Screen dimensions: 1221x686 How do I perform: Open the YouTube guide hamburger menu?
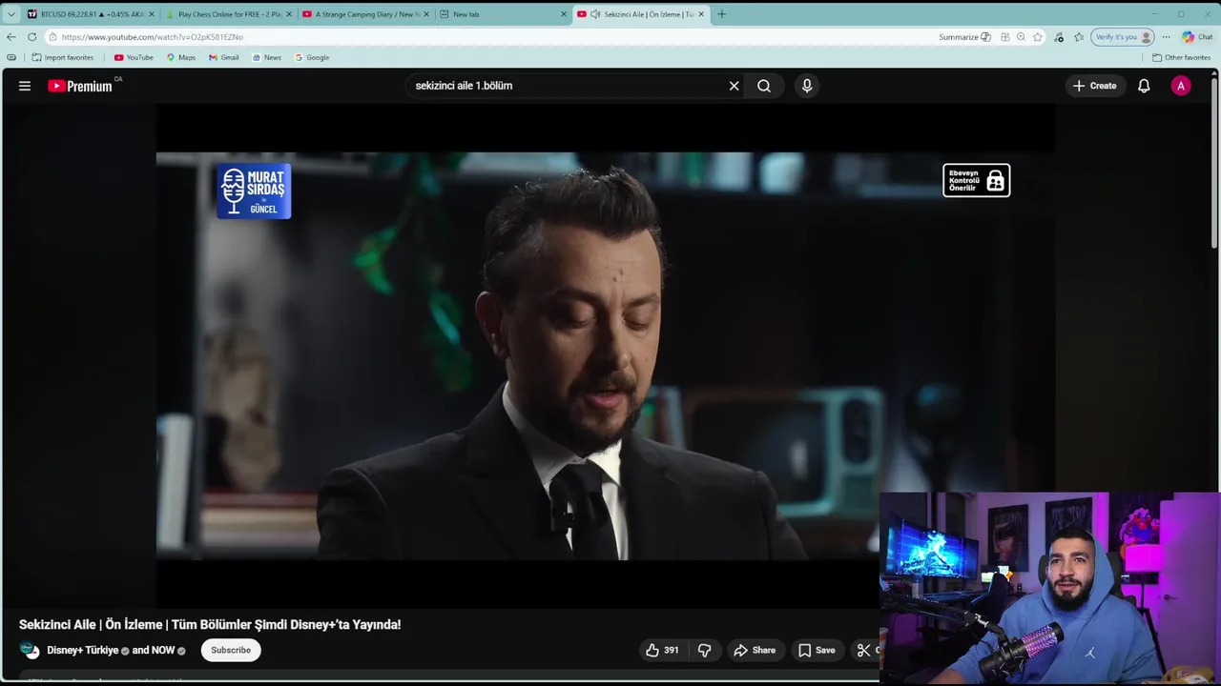[25, 86]
